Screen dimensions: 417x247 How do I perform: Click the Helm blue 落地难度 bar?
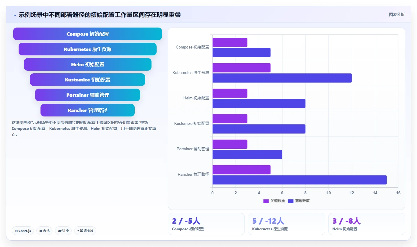259,103
